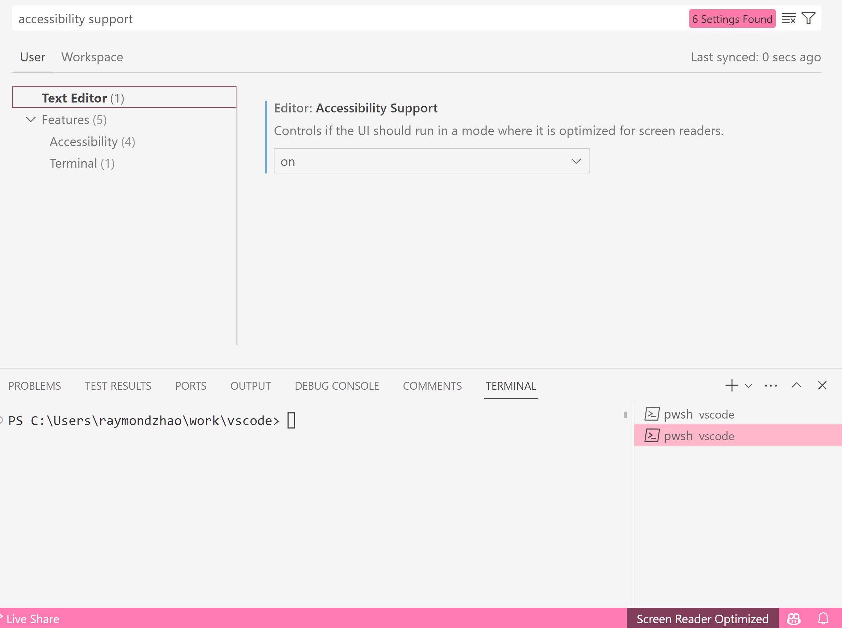The height and width of the screenshot is (628, 842).
Task: Open the settings filter funnel icon
Action: tap(808, 18)
